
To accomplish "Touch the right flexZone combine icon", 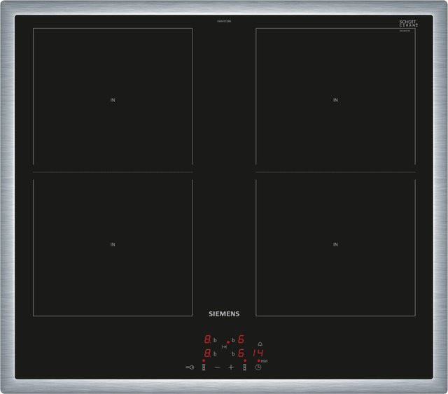I will 244,367.
